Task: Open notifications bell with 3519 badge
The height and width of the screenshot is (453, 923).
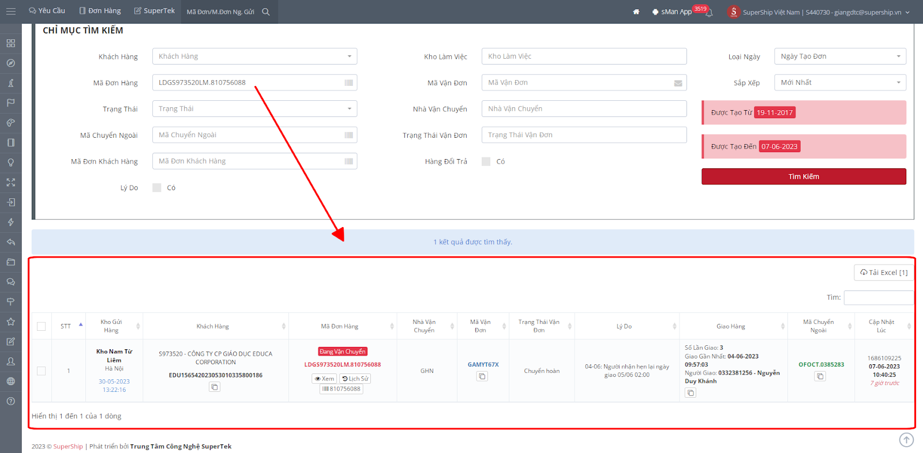Action: click(710, 13)
